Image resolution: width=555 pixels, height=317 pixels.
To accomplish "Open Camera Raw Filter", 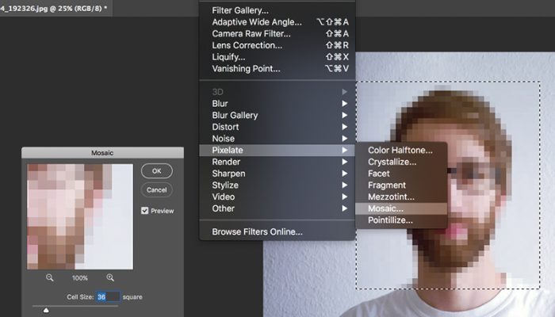I will (x=277, y=33).
